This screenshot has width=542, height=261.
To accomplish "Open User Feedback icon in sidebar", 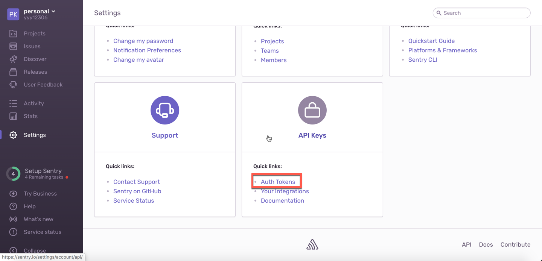I will point(13,85).
